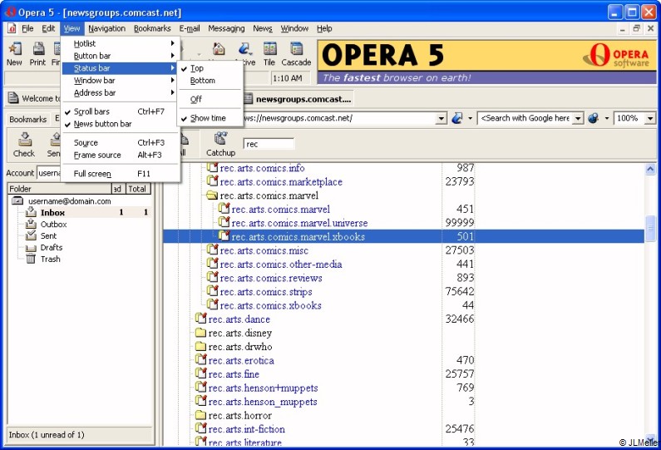661x450 pixels.
Task: Click the Outbox folder icon
Action: [x=32, y=224]
